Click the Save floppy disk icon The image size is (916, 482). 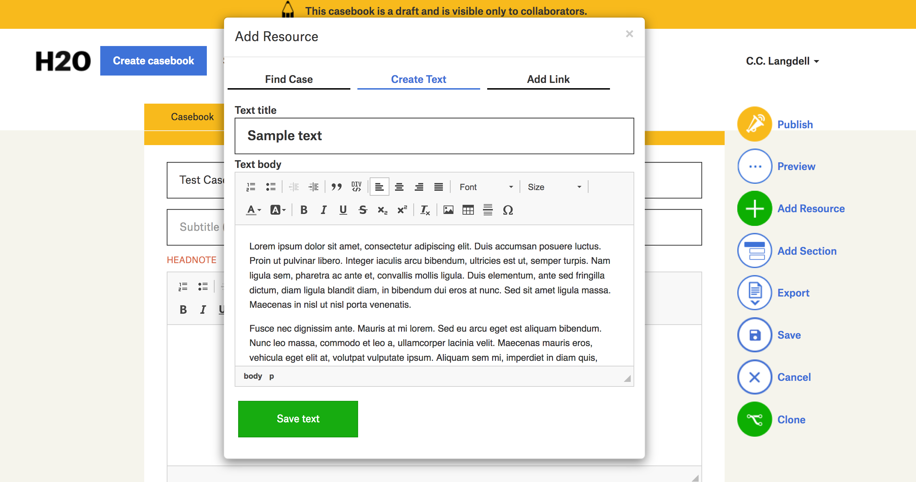pos(755,335)
